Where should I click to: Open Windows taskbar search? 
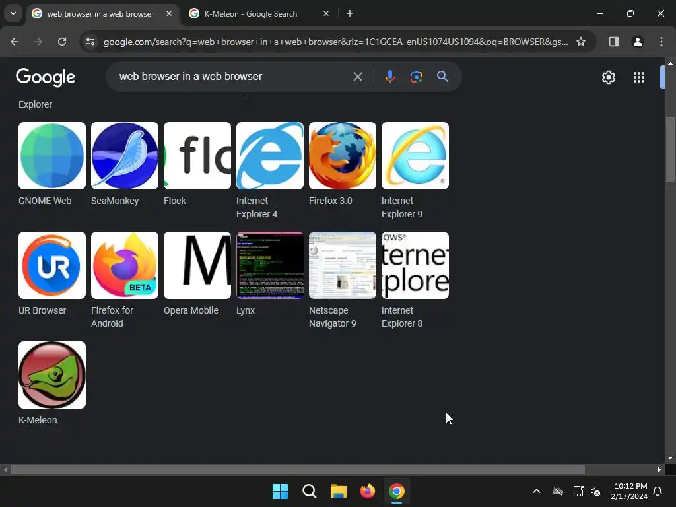(x=309, y=491)
